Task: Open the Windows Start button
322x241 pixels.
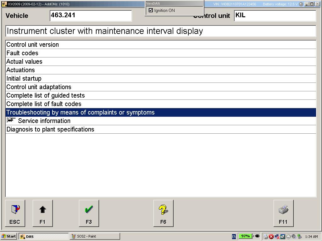Action: (x=9, y=236)
